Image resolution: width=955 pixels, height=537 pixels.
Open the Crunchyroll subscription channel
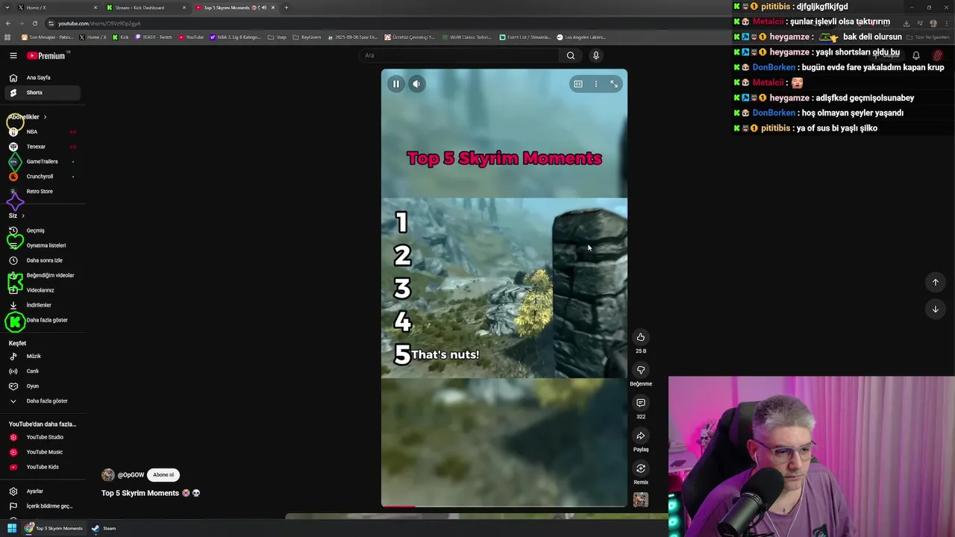point(43,177)
